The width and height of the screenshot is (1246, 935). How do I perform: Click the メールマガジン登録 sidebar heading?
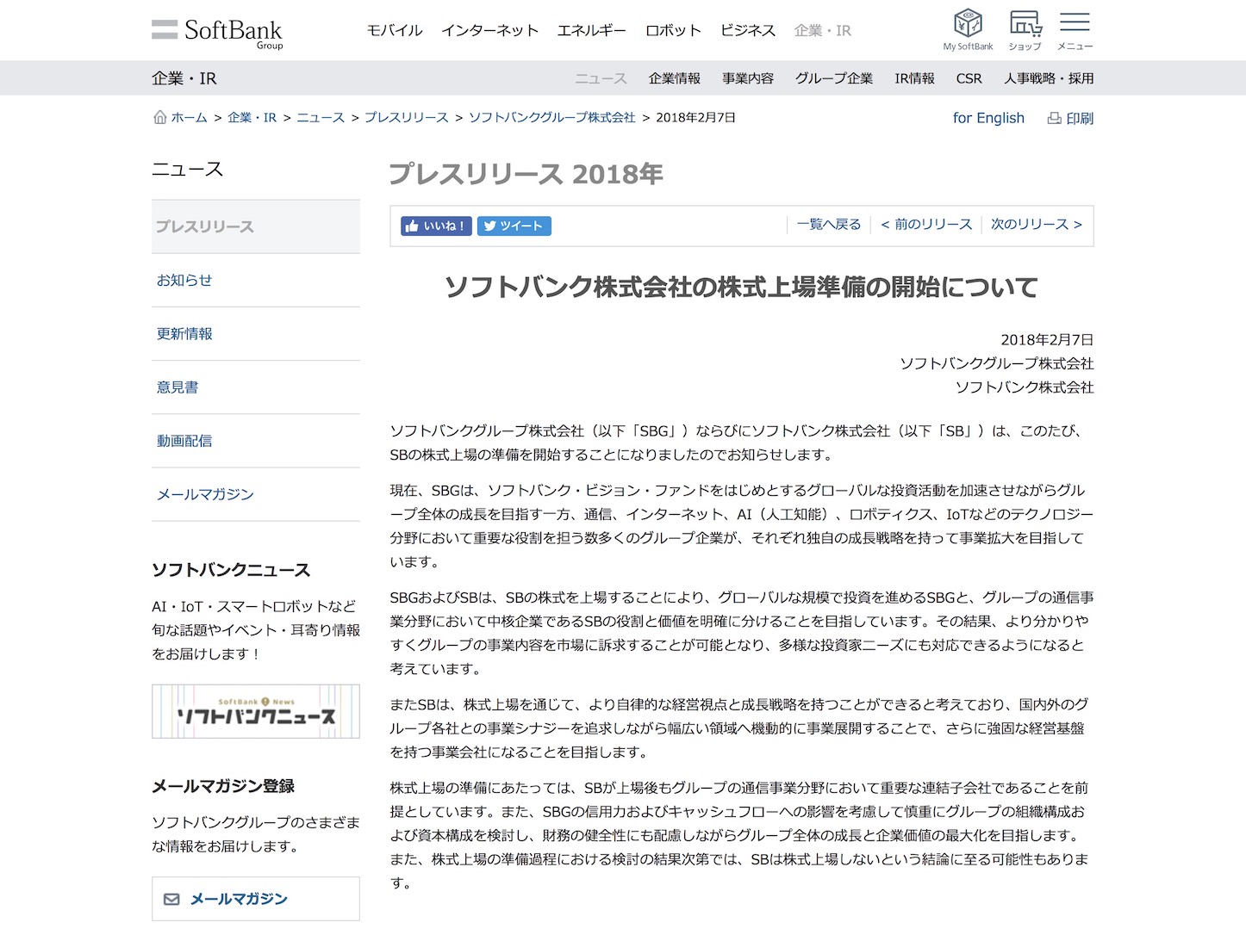(223, 786)
